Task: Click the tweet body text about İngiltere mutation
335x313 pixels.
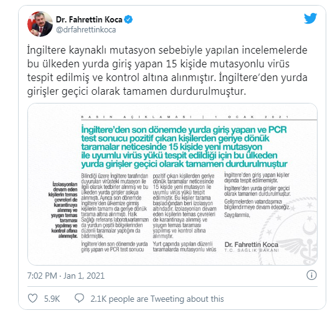Action: (x=167, y=70)
